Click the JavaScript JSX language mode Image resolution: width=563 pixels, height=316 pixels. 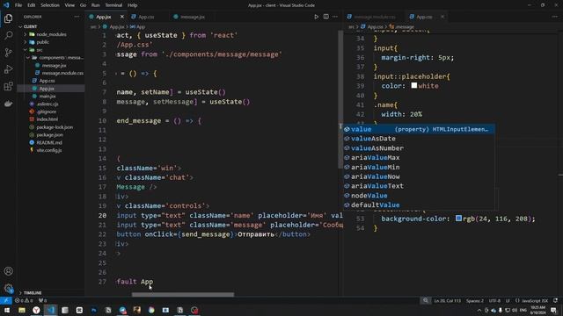535,300
